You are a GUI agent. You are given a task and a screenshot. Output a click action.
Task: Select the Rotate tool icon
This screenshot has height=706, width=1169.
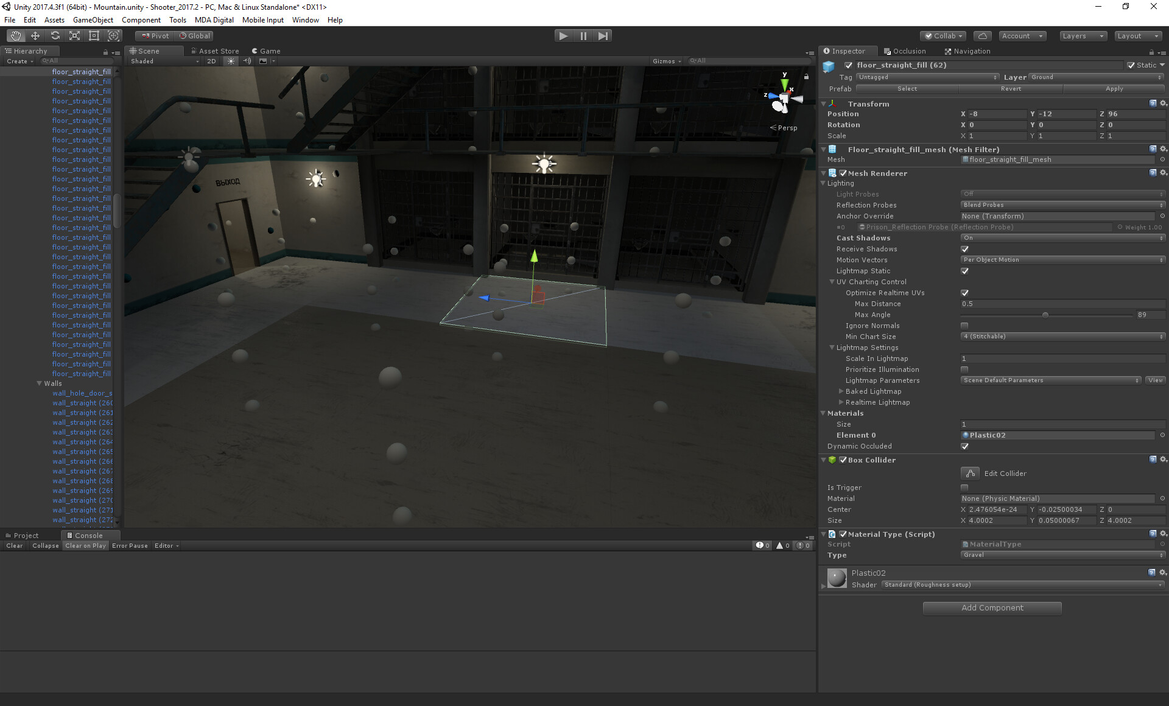pos(55,36)
